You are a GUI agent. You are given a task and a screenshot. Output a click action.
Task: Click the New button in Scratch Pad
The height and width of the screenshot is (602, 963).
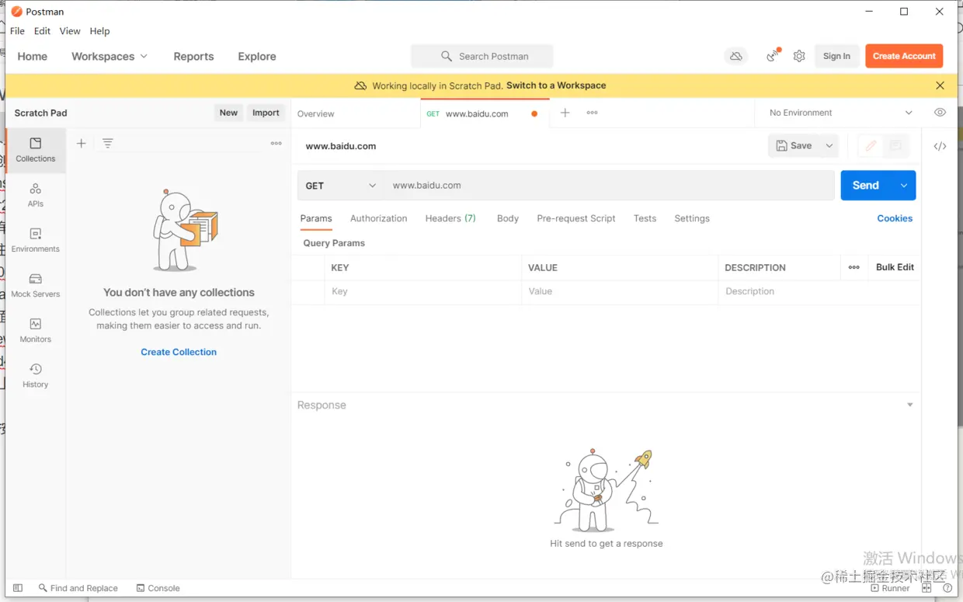tap(228, 113)
